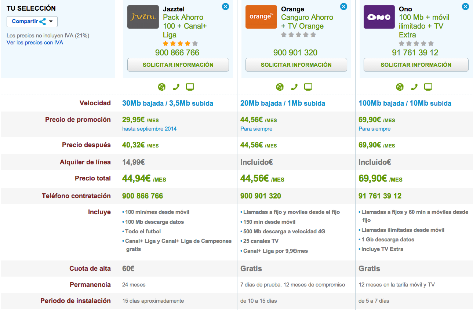Click the share icon in Compartir button
This screenshot has height=310, width=473.
pos(43,22)
